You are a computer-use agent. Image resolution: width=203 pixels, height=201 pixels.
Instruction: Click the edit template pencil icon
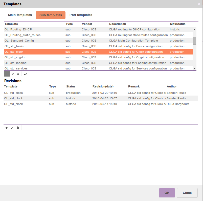click(x=13, y=74)
